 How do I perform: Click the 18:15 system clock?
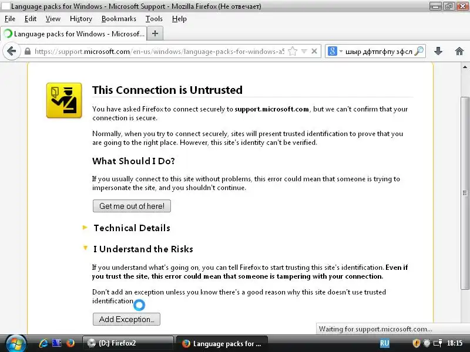coord(455,343)
